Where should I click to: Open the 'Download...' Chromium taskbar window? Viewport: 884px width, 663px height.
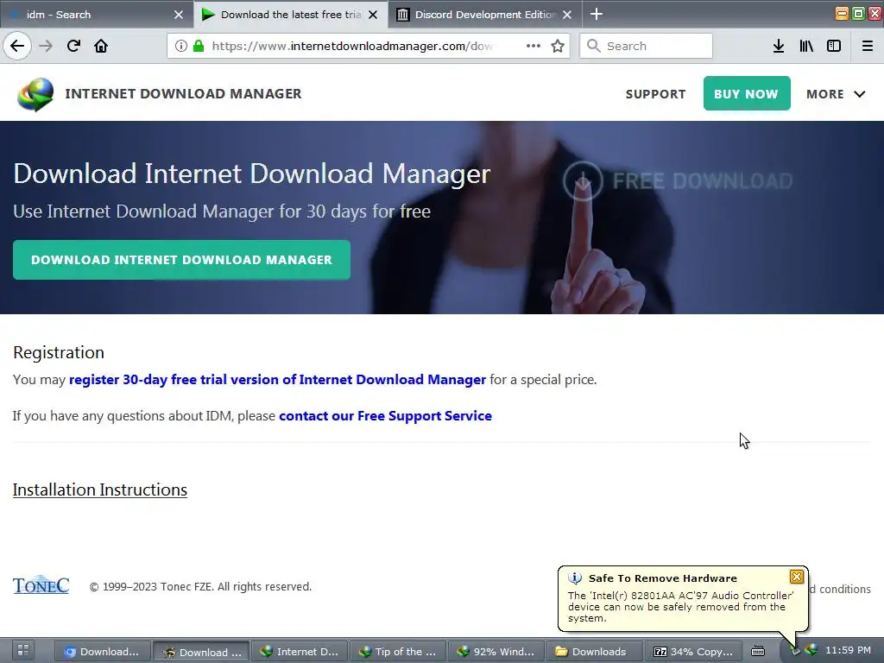tap(103, 652)
